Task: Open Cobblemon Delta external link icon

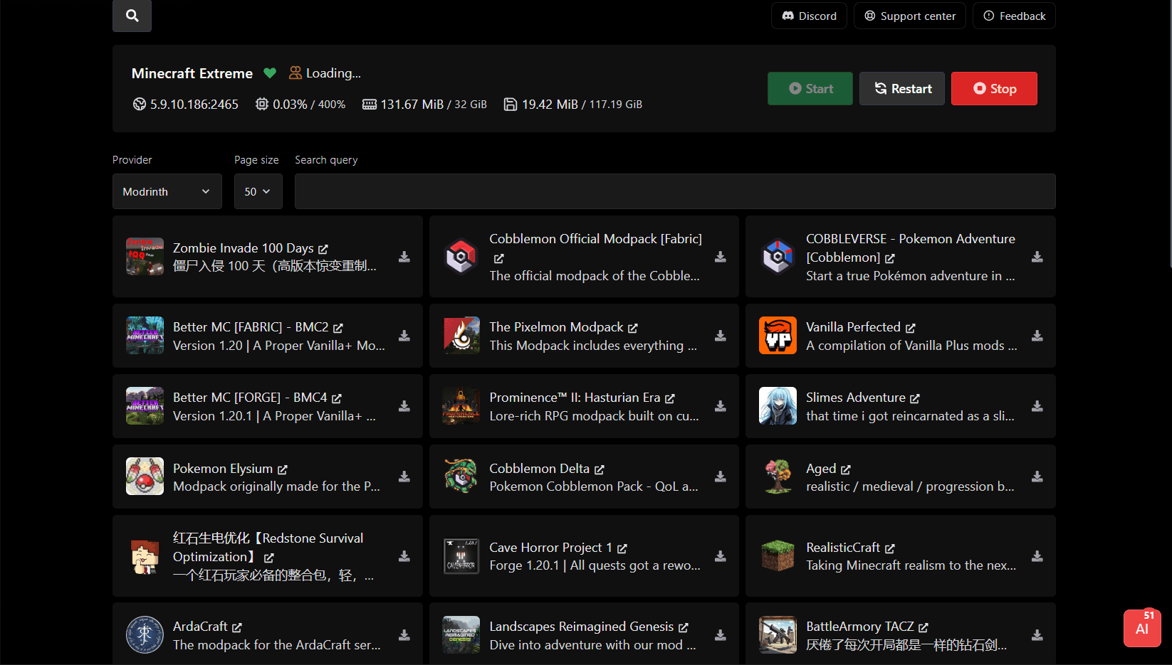Action: coord(600,469)
